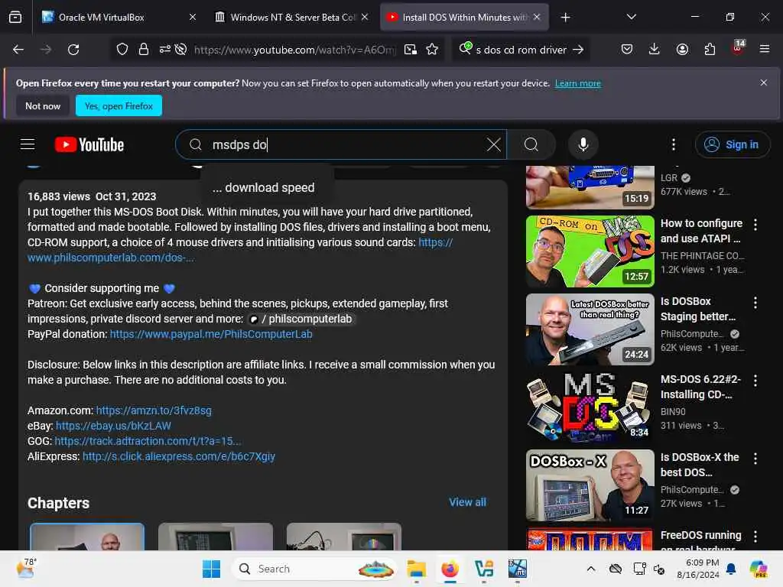The width and height of the screenshot is (783, 587).
Task: Click the shield tracking protection icon
Action: coord(122,50)
